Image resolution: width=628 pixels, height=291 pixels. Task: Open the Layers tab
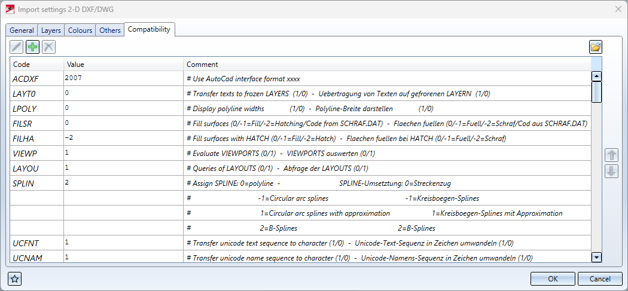coord(51,30)
